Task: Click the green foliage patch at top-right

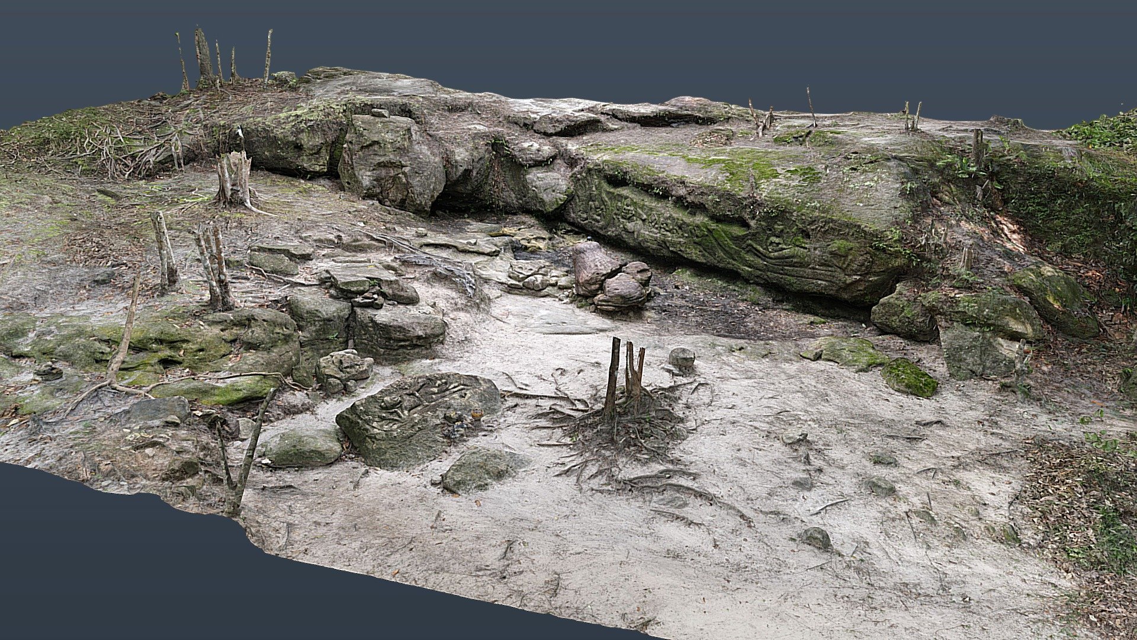Action: pos(1106,132)
